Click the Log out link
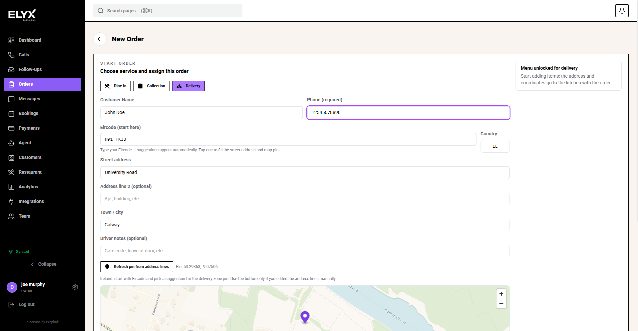The height and width of the screenshot is (331, 638). click(27, 304)
